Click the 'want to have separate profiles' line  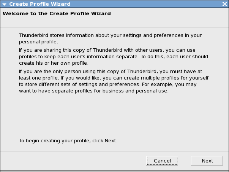pos(94,91)
